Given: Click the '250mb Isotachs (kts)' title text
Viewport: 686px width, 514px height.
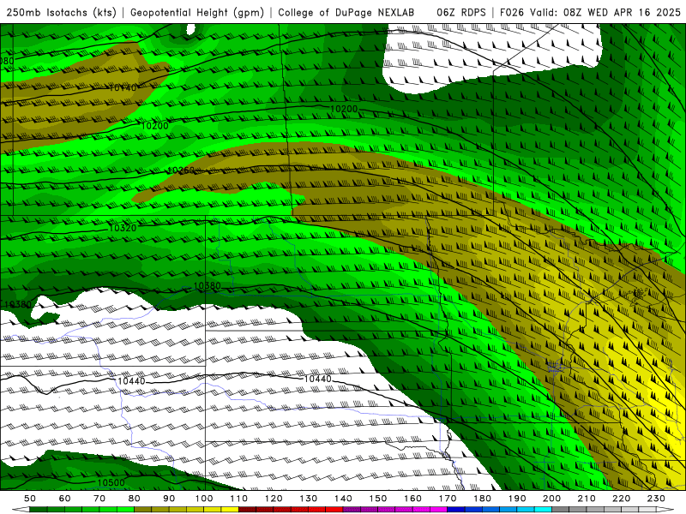Looking at the screenshot, I should [x=61, y=12].
